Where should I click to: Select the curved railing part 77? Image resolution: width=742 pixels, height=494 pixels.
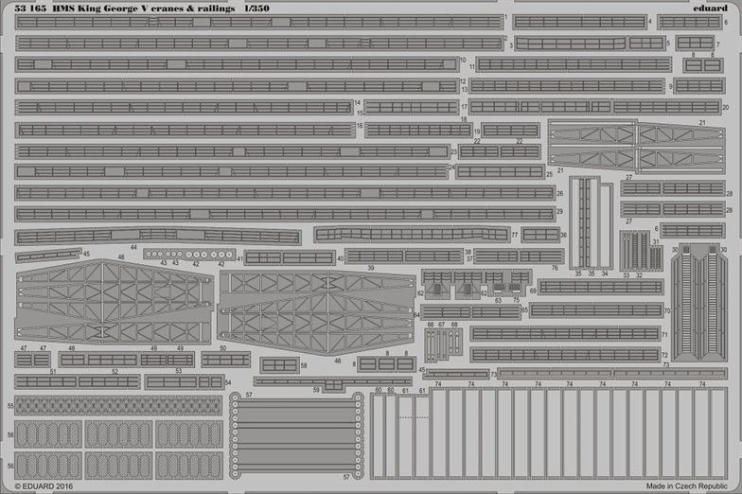click(x=411, y=234)
